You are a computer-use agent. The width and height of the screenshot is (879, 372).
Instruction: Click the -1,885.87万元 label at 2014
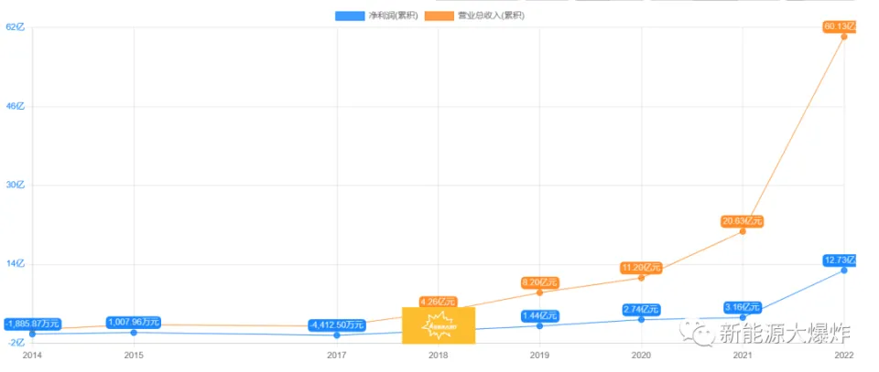point(32,324)
